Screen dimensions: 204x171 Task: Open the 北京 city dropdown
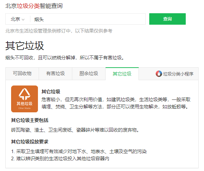click(18, 19)
